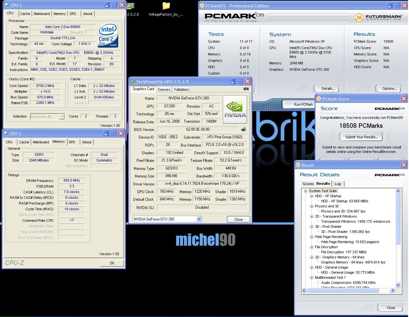The height and width of the screenshot is (317, 409).
Task: Click Submit Your Results... button
Action: click(x=362, y=137)
